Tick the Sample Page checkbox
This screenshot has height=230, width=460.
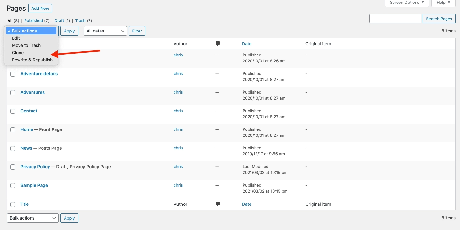coord(13,186)
